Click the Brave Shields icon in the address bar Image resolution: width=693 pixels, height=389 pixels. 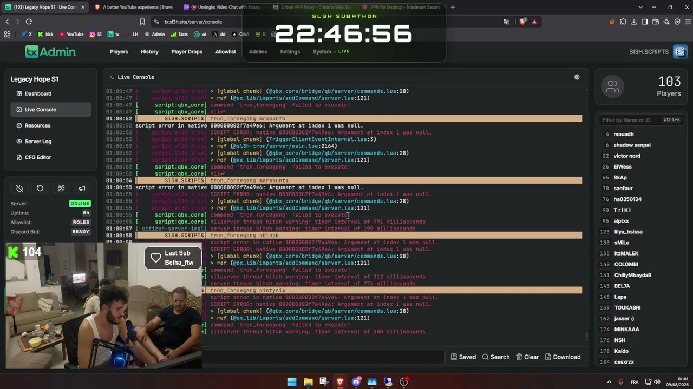pyautogui.click(x=522, y=22)
